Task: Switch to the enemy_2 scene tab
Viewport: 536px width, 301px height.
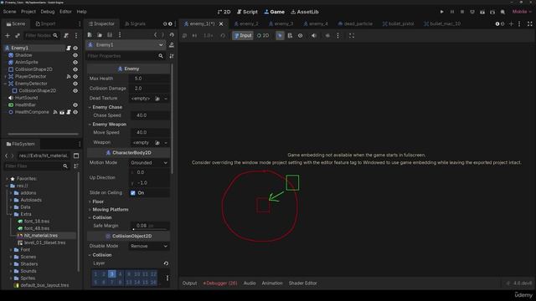Action: 246,24
